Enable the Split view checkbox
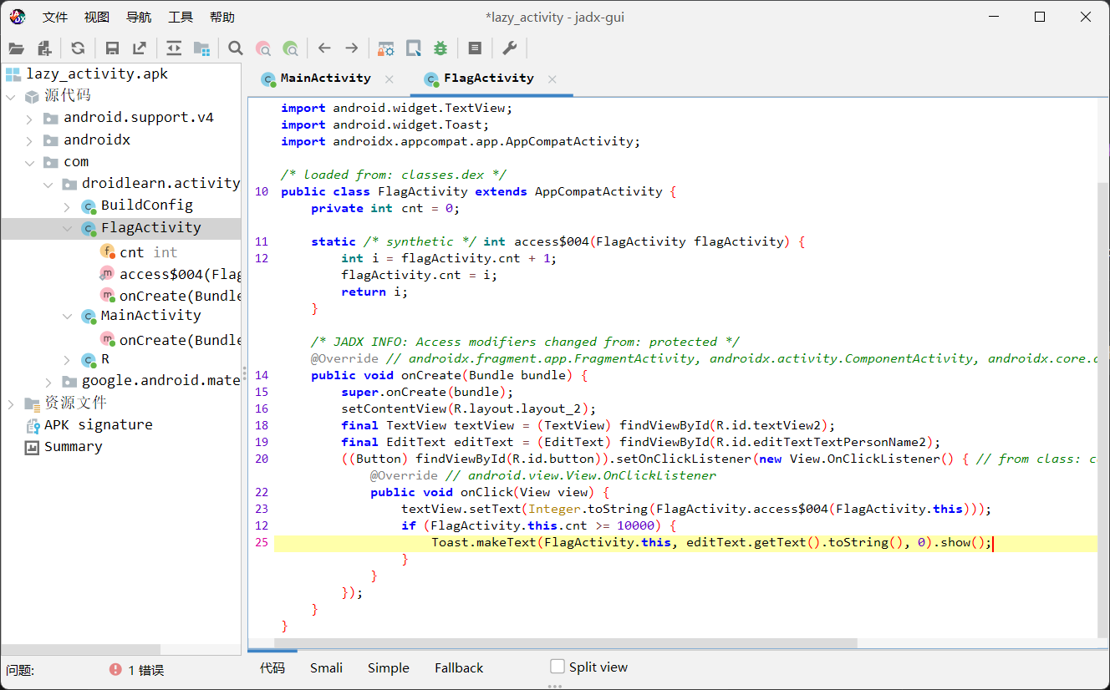 (558, 666)
